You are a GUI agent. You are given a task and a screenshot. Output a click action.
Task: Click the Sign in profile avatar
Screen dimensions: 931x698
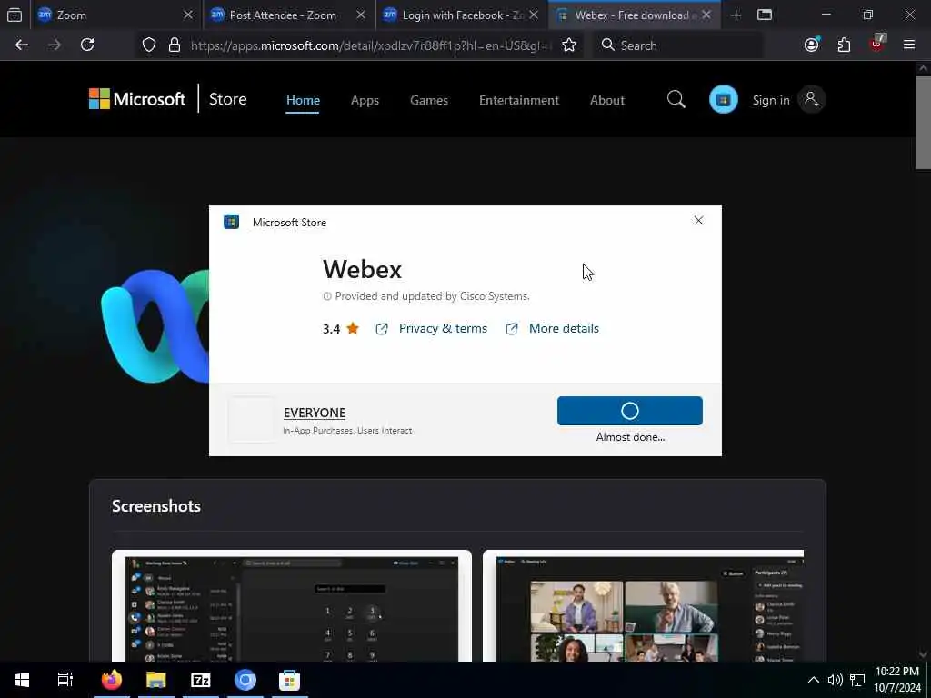point(811,99)
